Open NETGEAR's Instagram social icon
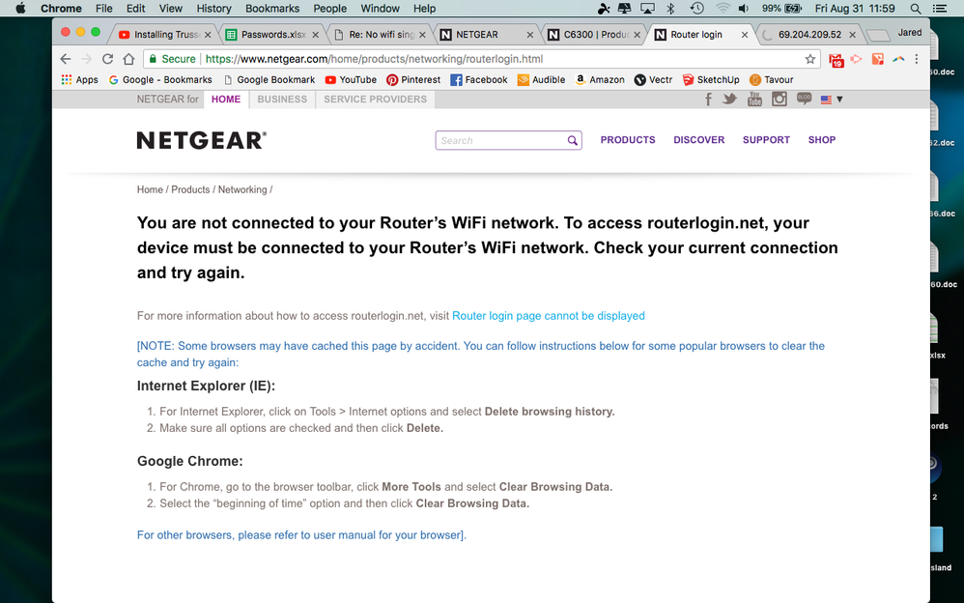The height and width of the screenshot is (603, 964). click(x=779, y=99)
